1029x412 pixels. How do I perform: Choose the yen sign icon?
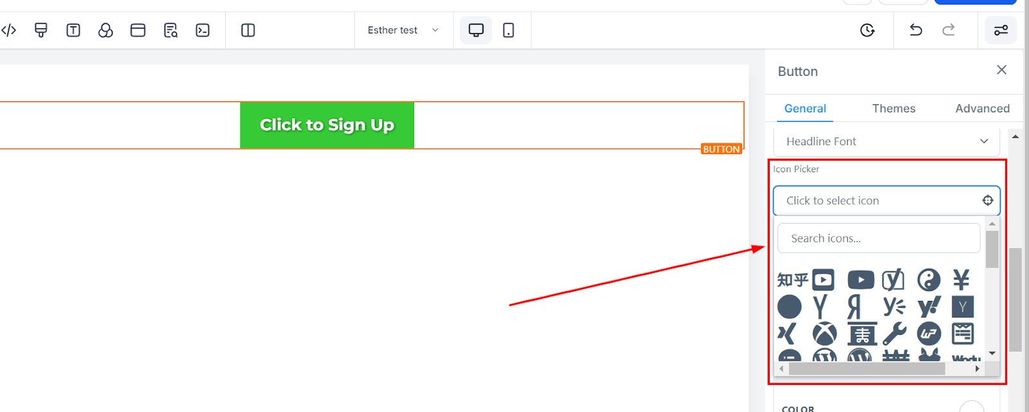[x=961, y=280]
